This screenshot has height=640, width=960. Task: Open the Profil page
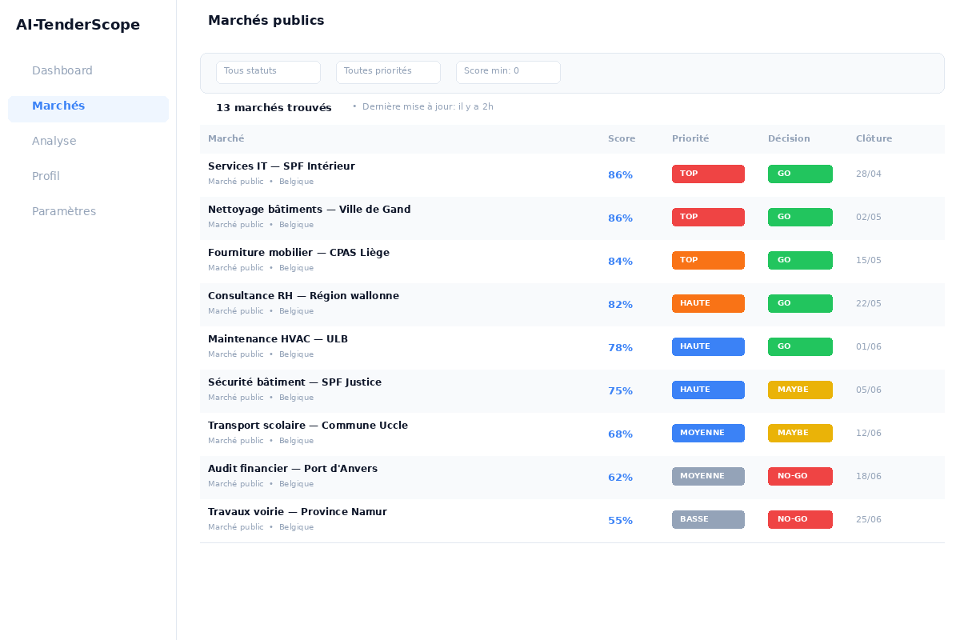click(46, 177)
